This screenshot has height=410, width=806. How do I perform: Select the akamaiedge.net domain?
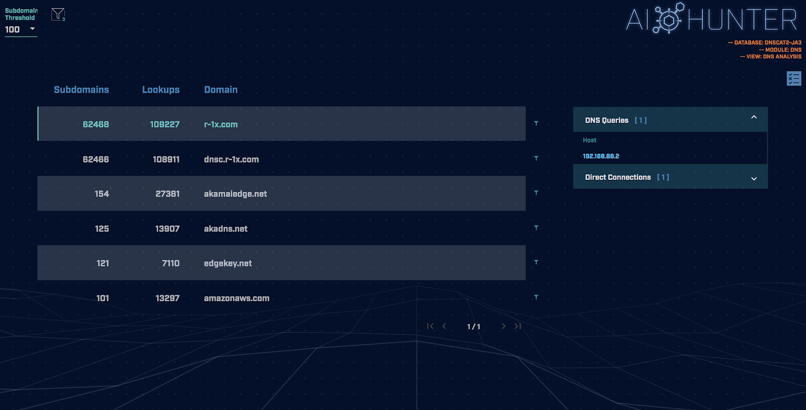pyautogui.click(x=235, y=194)
